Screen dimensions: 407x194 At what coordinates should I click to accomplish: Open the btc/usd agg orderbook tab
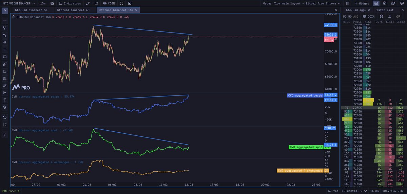[356, 10]
